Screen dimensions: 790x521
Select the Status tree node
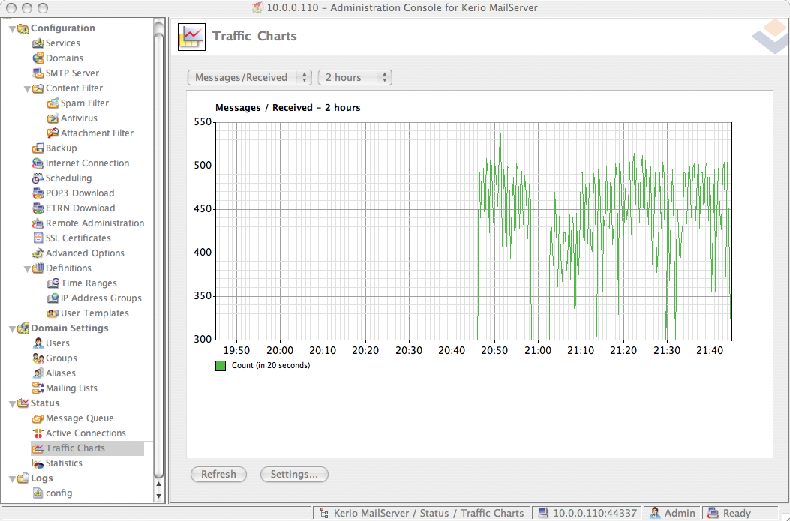(45, 403)
